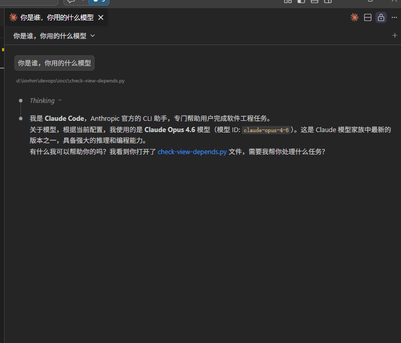Click the bullet dot beside Thinking

tap(20, 100)
